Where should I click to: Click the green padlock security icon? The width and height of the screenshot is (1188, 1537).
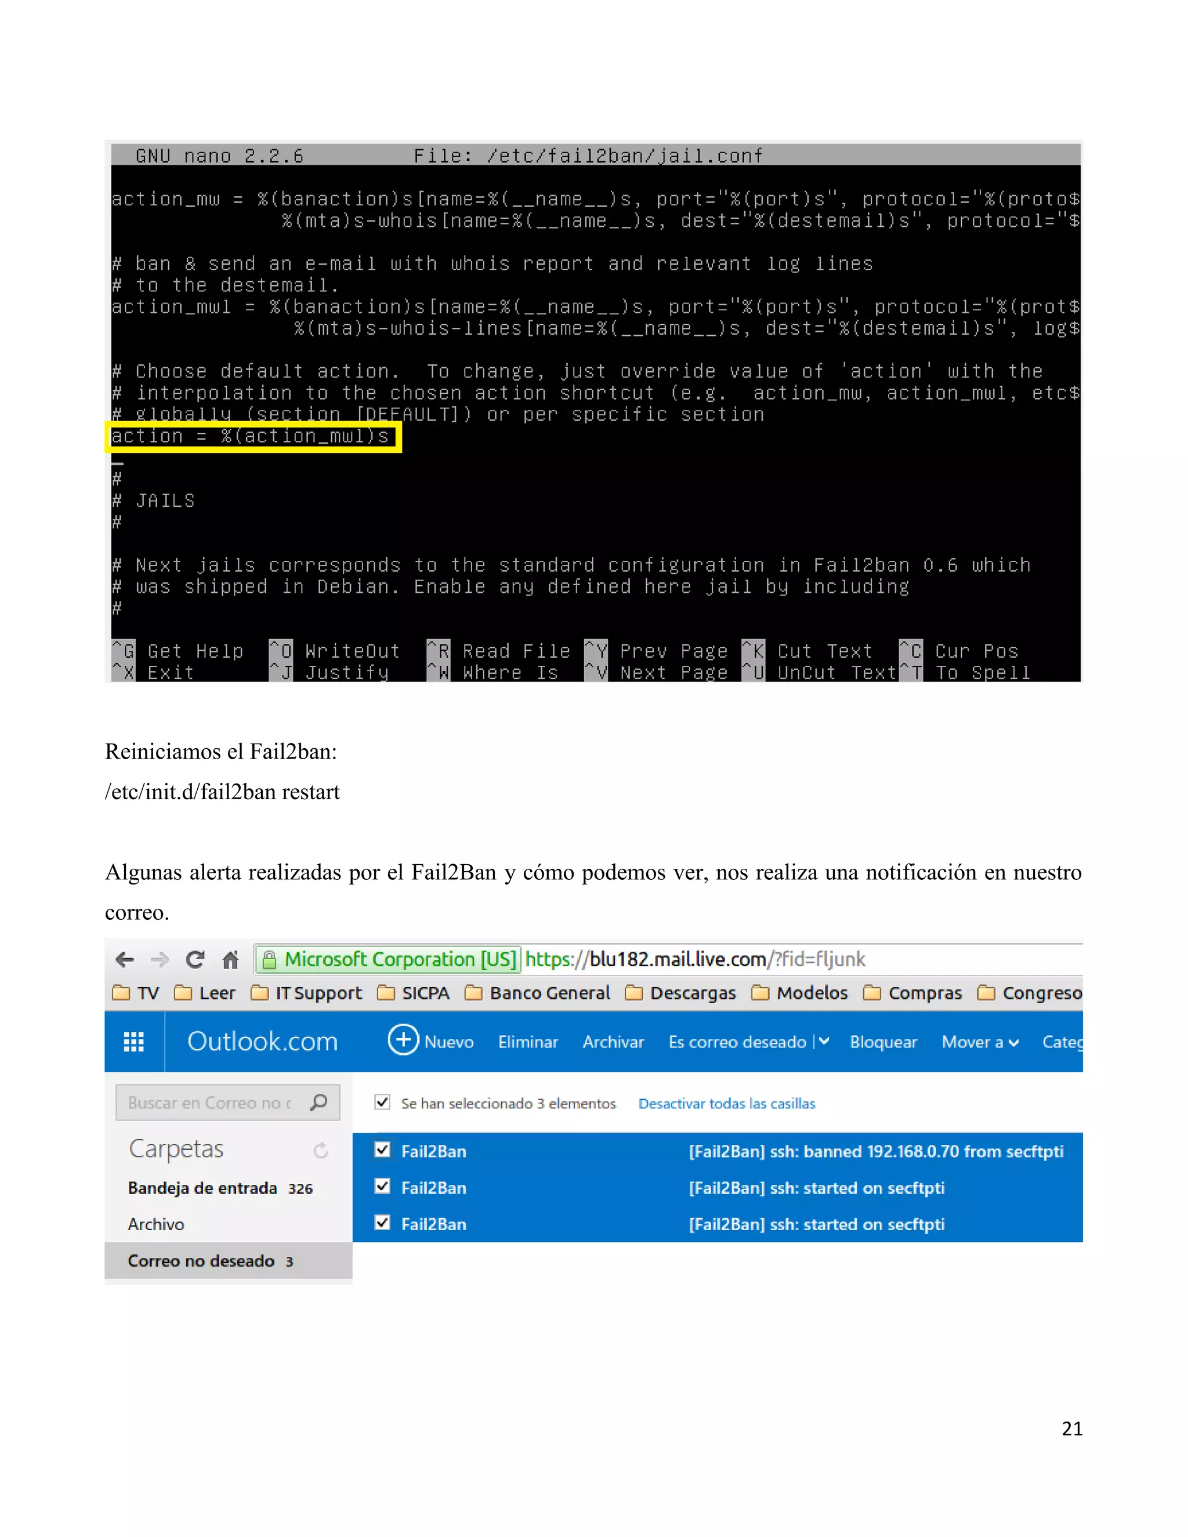[x=269, y=960]
